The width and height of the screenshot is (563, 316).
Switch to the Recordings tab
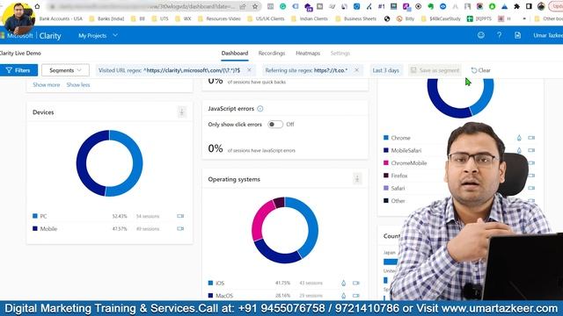[x=272, y=53]
